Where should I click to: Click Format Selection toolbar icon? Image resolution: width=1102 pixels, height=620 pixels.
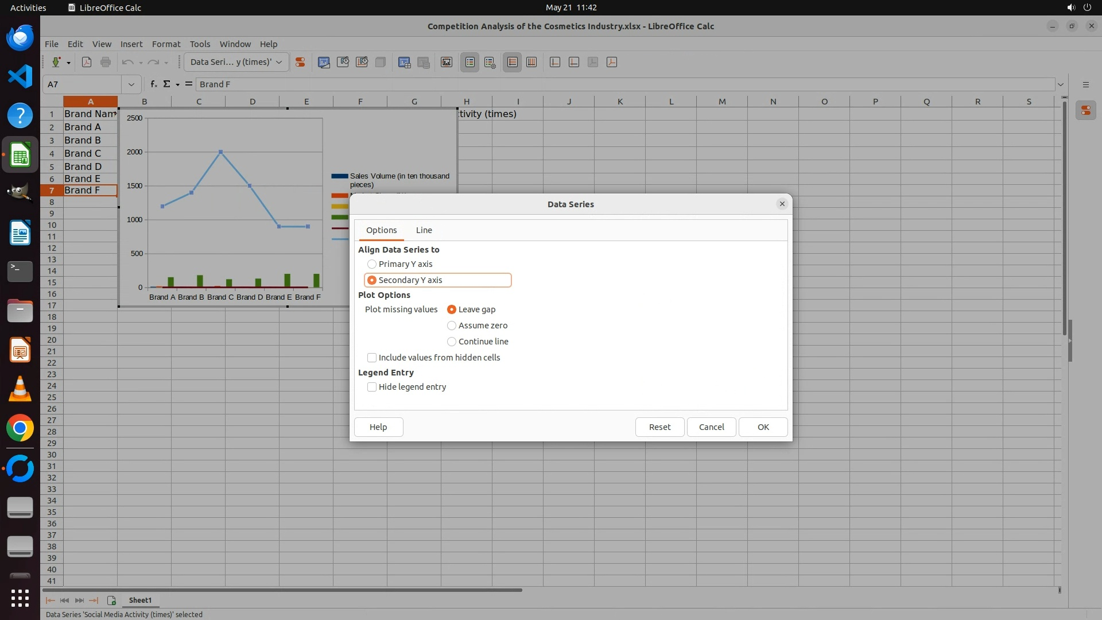300,62
